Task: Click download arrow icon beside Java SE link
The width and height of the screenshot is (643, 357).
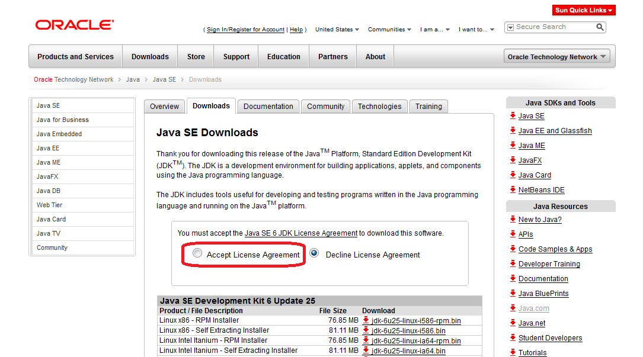Action: [513, 115]
